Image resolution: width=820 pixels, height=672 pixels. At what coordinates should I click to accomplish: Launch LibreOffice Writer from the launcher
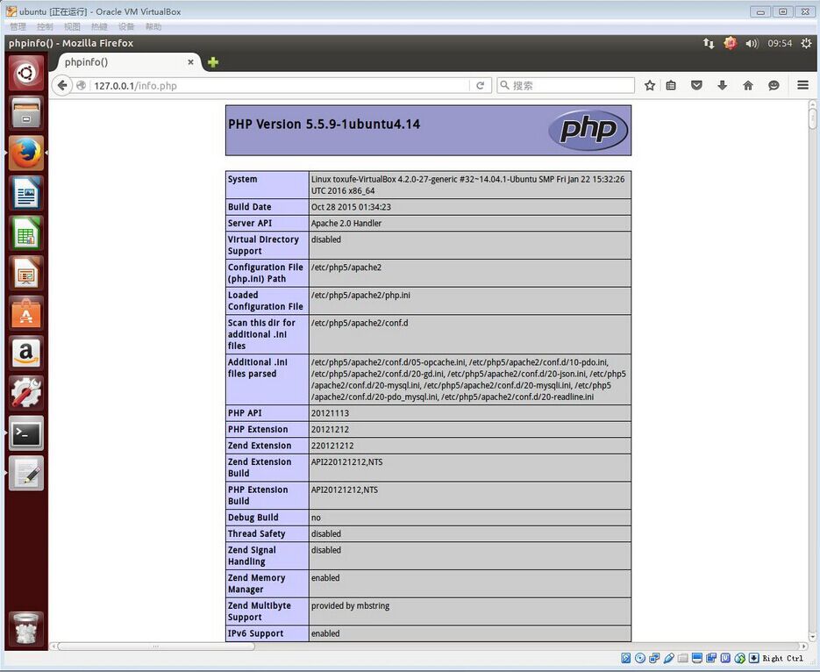[x=25, y=193]
